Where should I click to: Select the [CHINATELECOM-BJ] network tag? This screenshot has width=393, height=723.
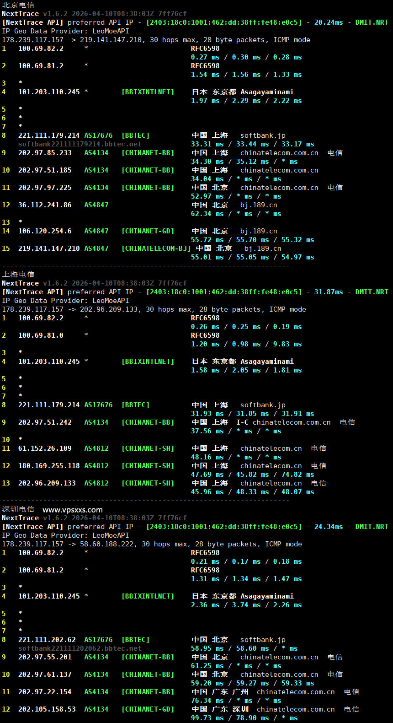coord(156,248)
